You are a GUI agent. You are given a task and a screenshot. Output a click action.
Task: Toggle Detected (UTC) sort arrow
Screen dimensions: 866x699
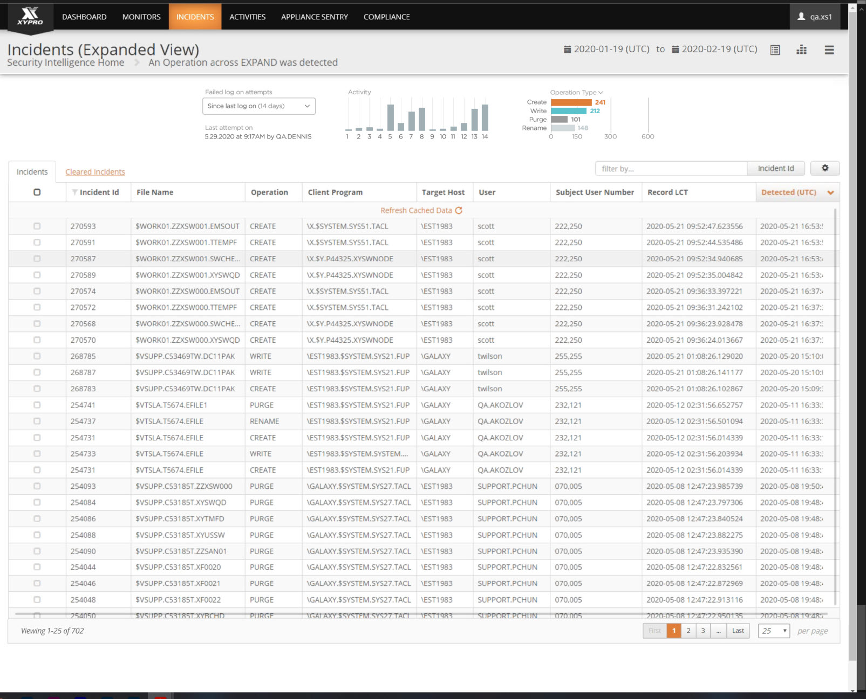830,192
